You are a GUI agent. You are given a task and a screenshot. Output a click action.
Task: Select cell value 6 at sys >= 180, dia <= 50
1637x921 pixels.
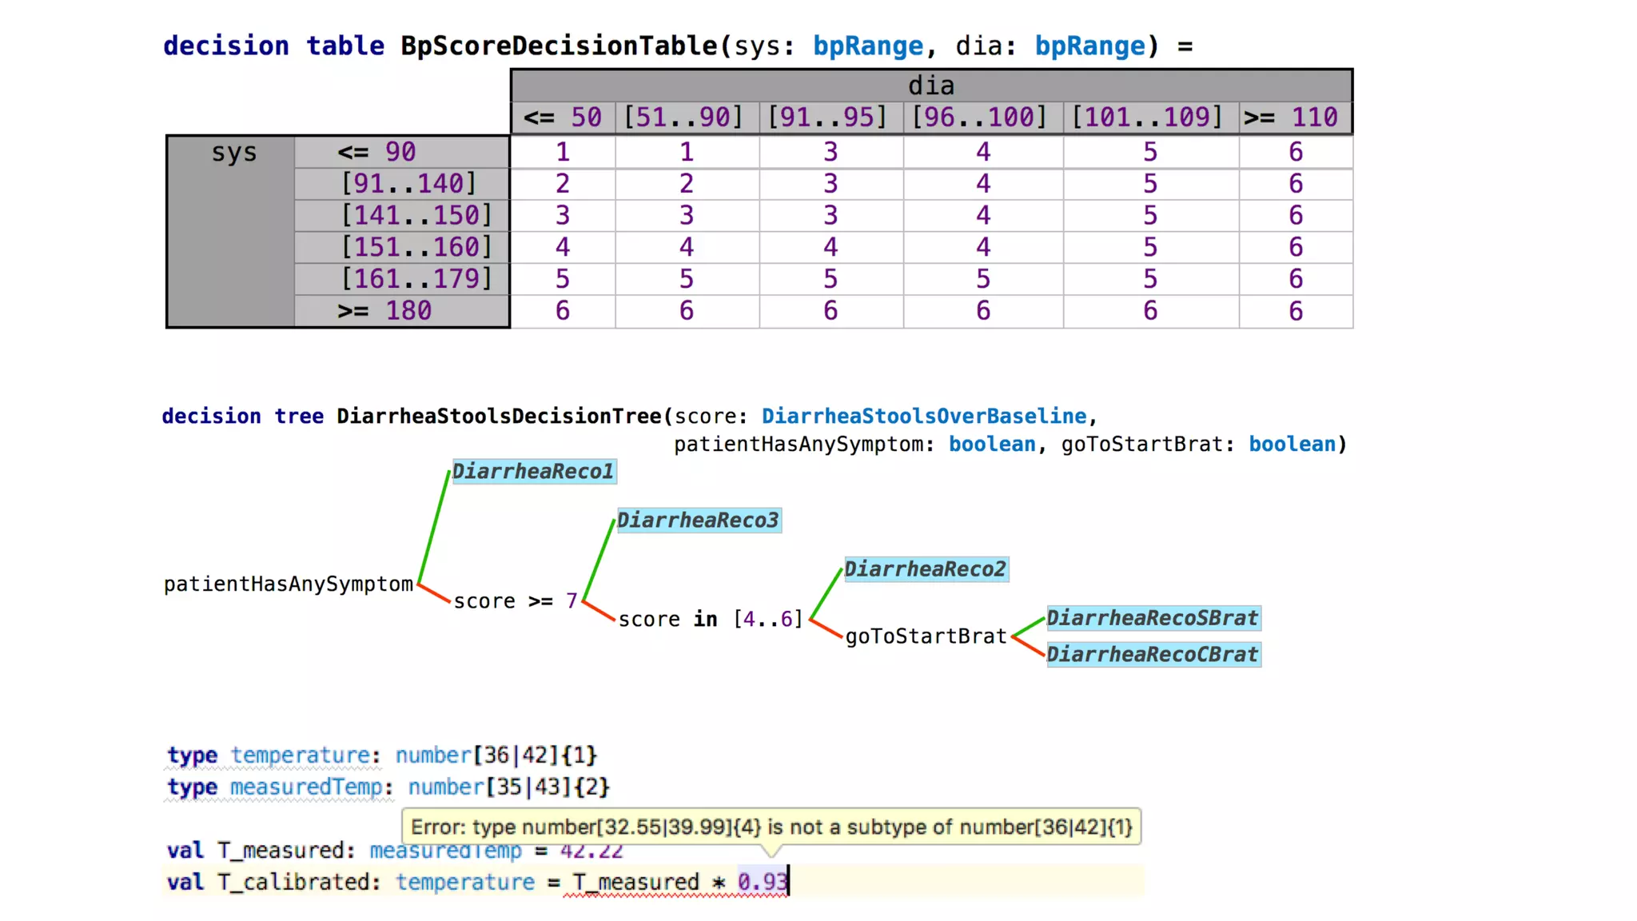click(563, 311)
